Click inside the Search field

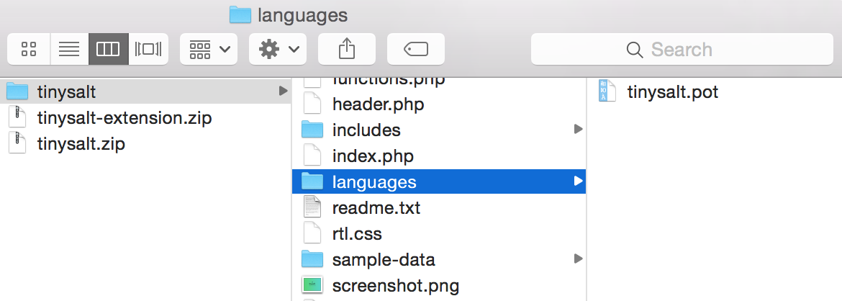[x=680, y=50]
